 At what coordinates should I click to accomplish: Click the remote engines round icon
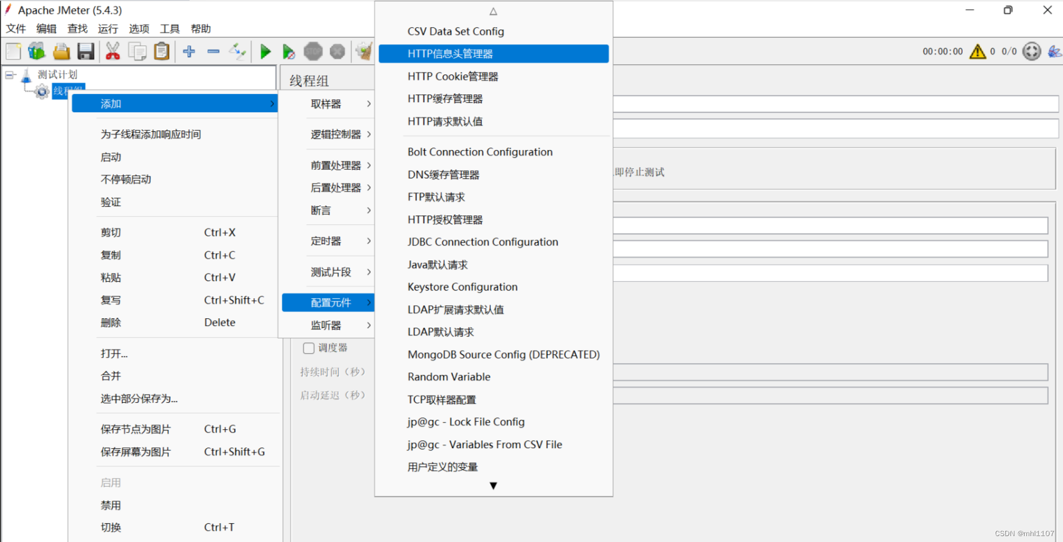[x=1032, y=51]
